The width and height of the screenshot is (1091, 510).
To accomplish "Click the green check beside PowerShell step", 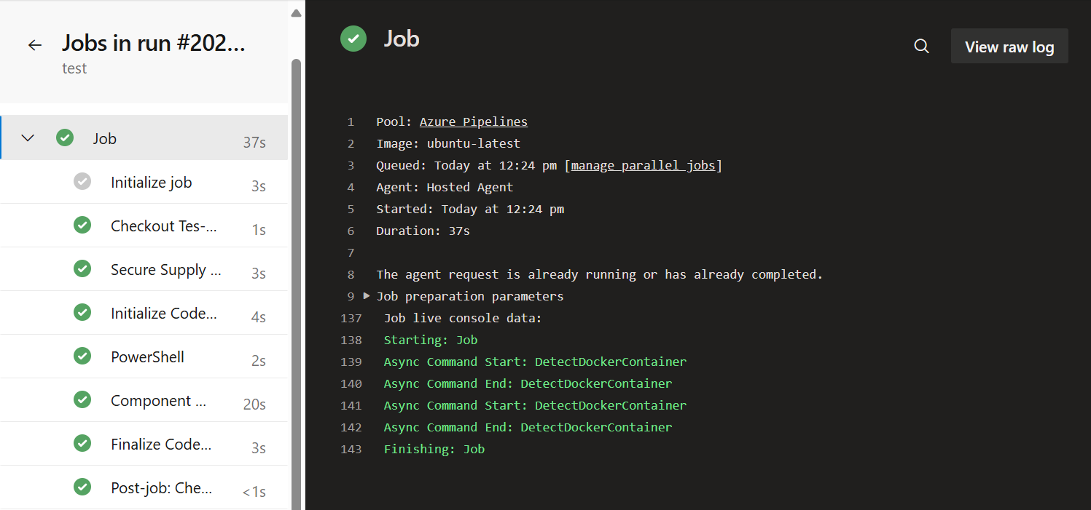I will [x=82, y=356].
